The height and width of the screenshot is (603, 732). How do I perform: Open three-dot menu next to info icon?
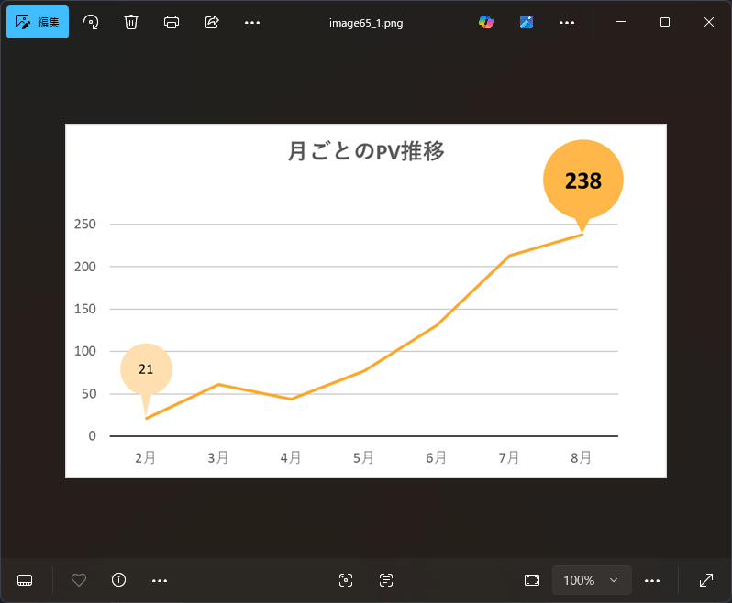tap(160, 580)
